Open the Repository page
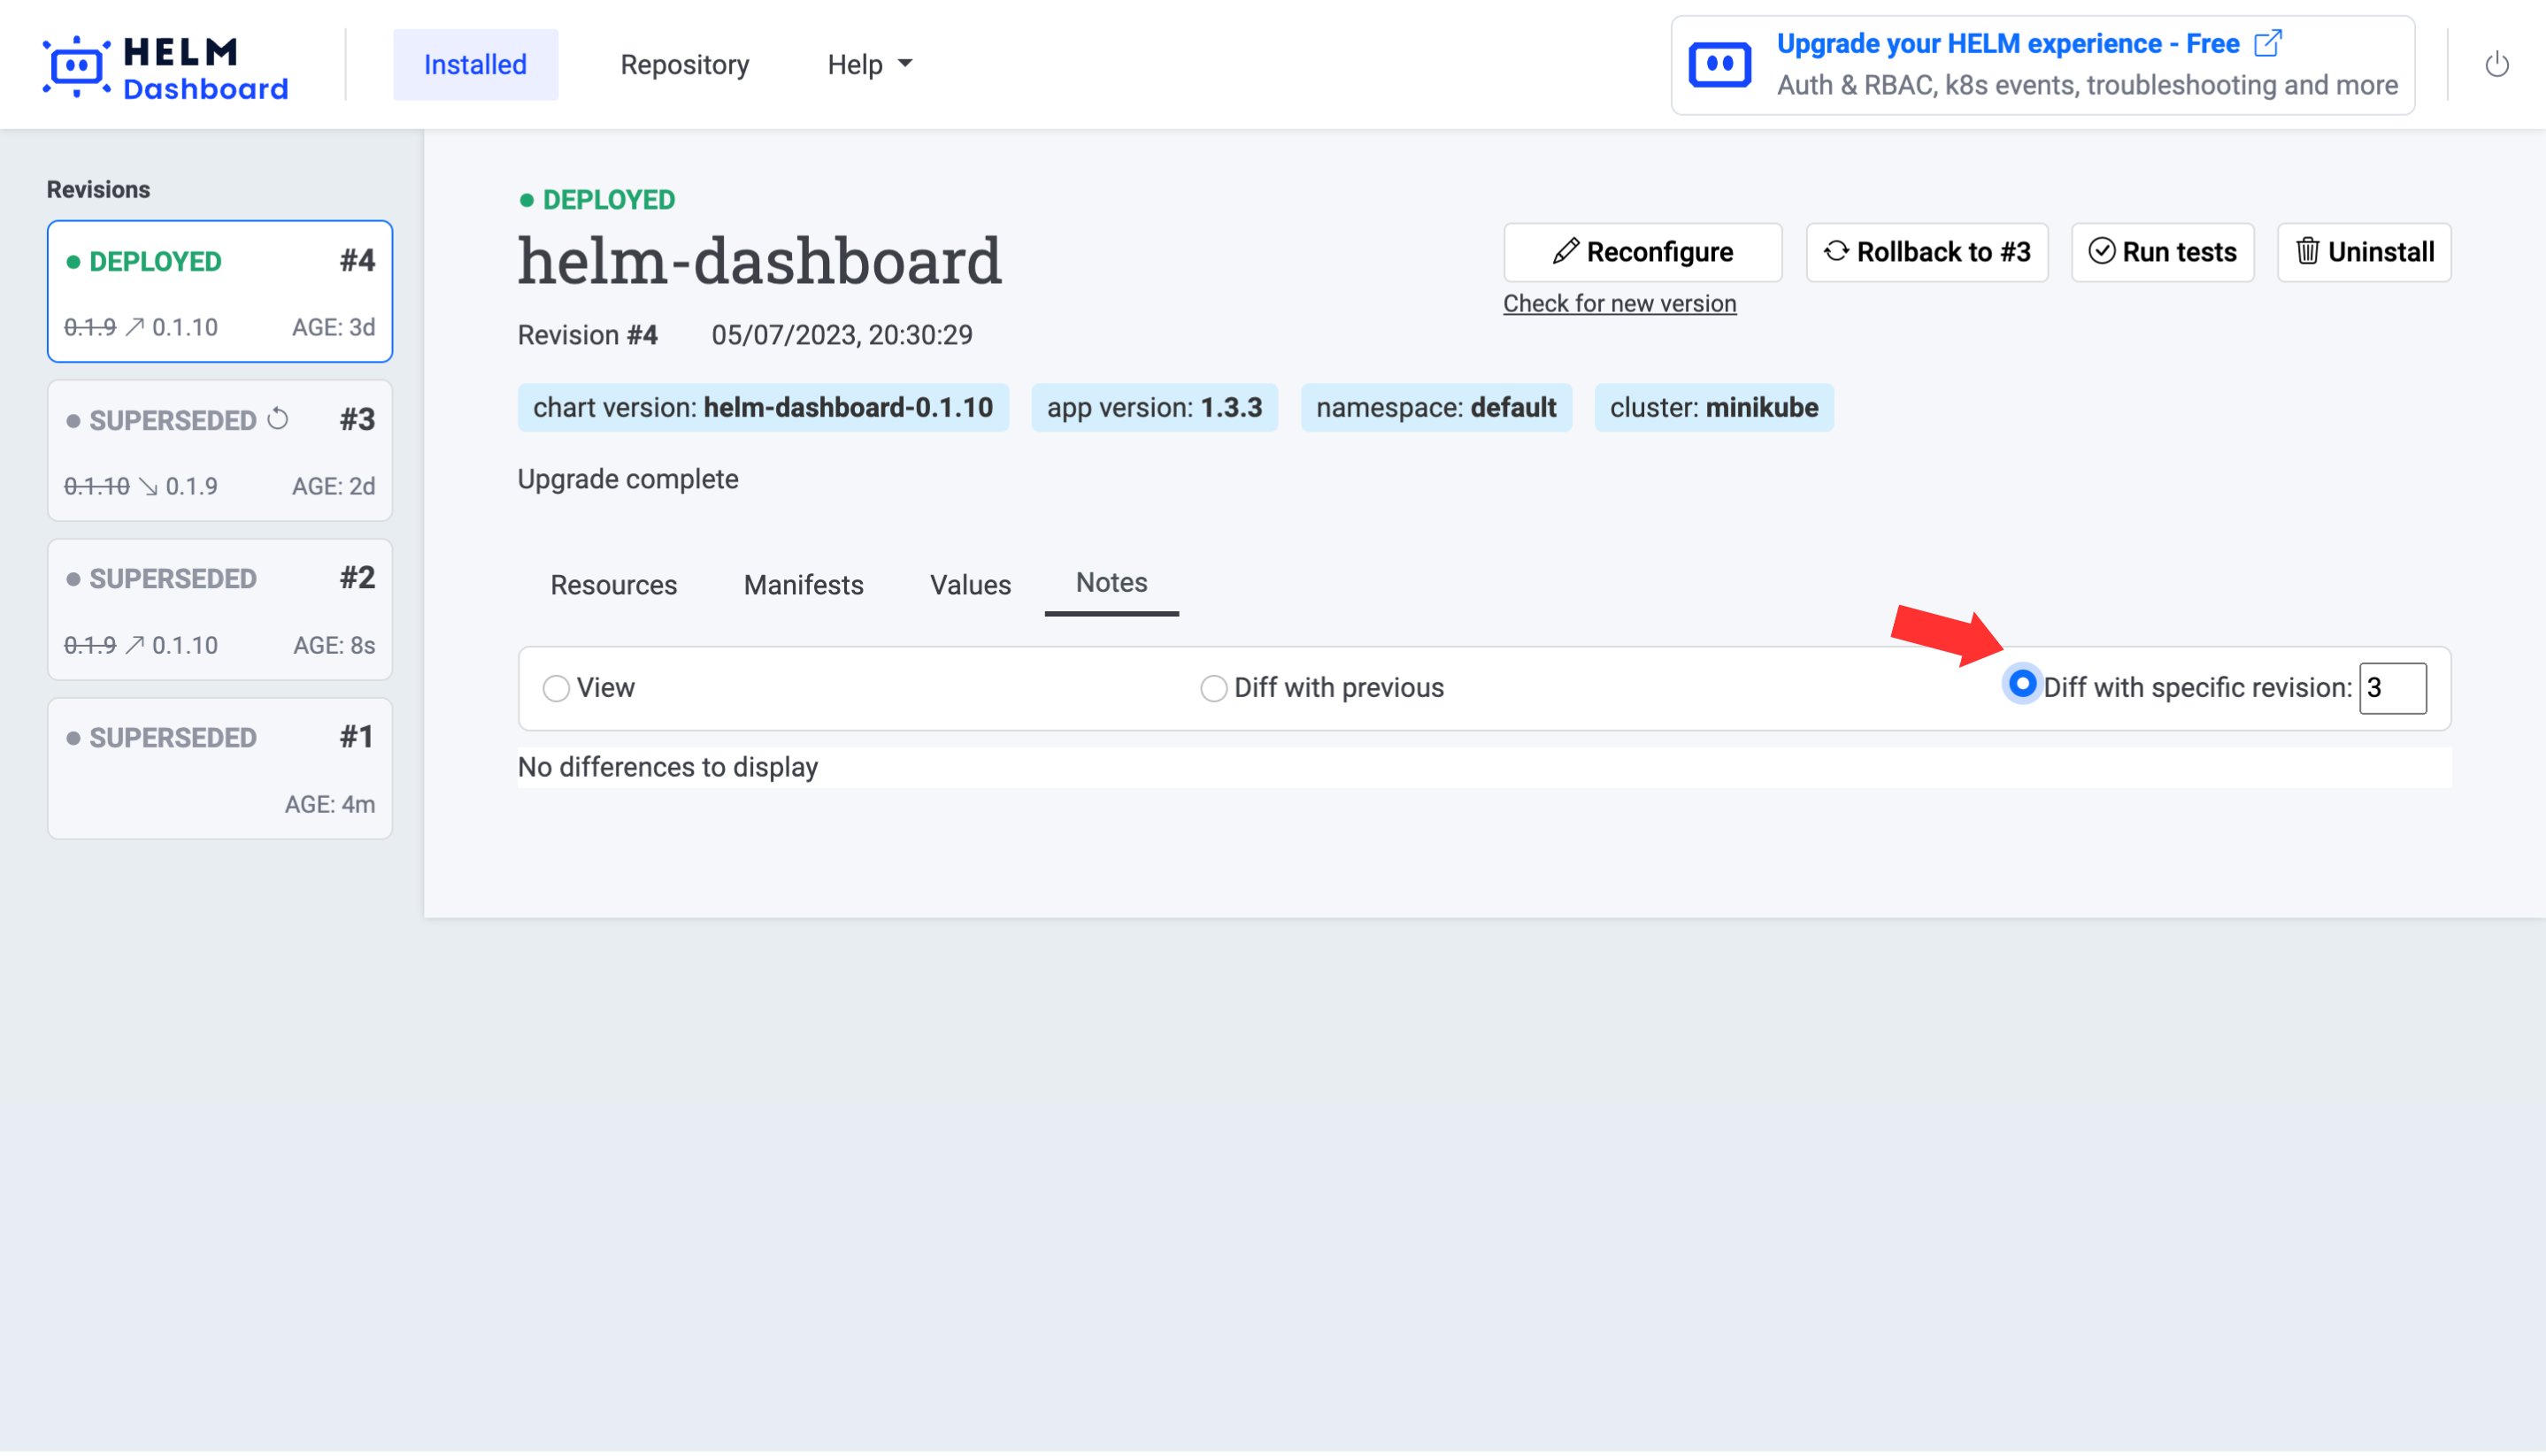Viewport: 2546px width, 1456px height. coord(684,65)
